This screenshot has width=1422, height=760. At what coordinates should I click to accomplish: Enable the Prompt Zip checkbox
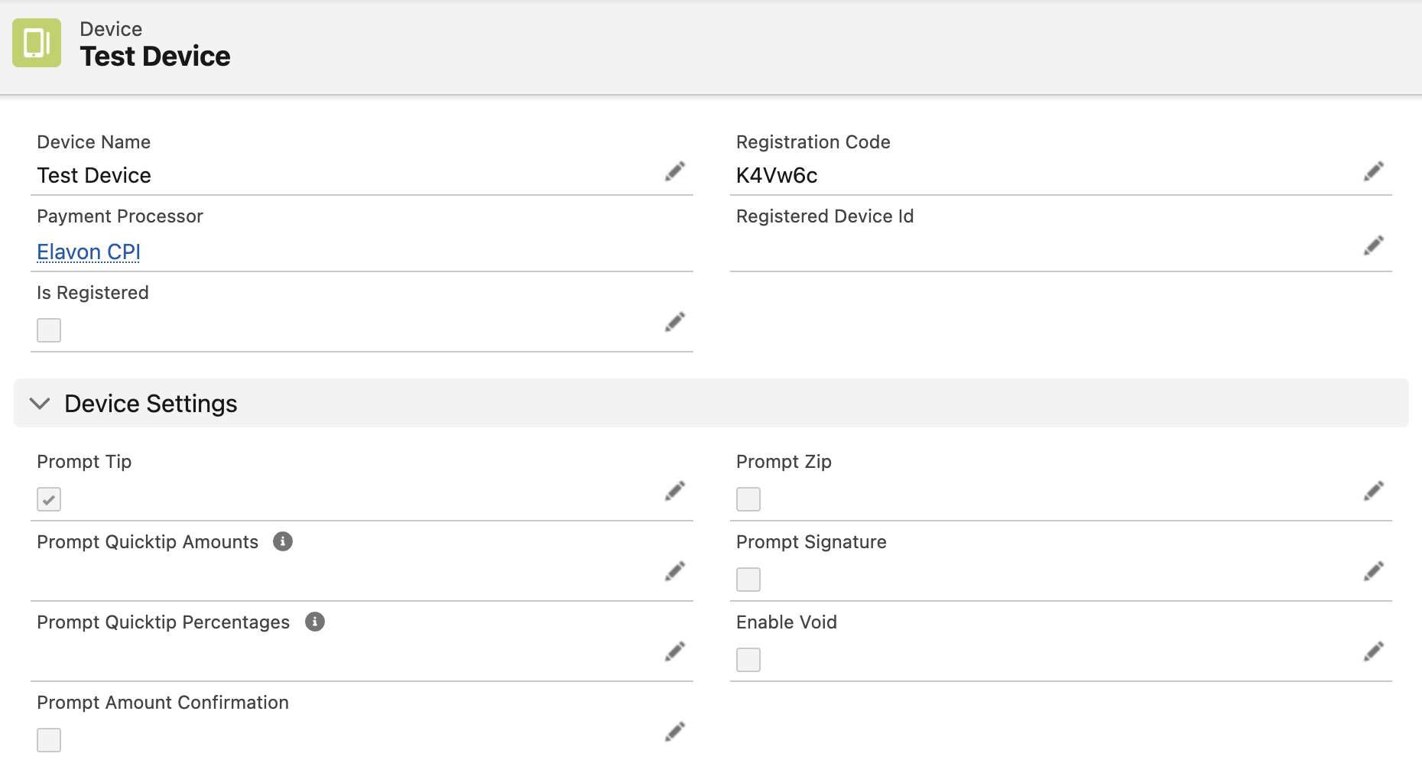click(748, 499)
